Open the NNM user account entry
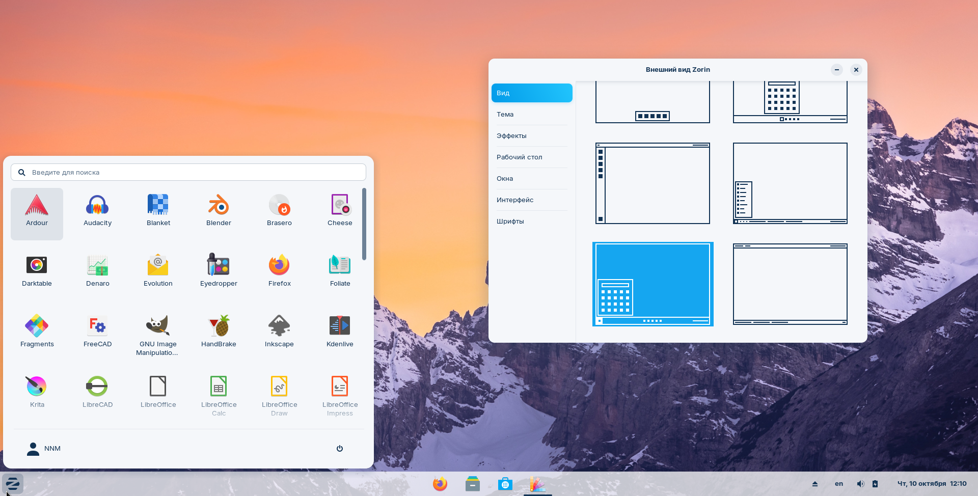Viewport: 978px width, 496px height. (44, 448)
